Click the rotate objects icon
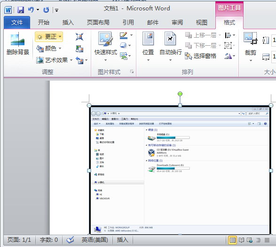This screenshot has height=247, width=276. pyautogui.click(x=228, y=56)
